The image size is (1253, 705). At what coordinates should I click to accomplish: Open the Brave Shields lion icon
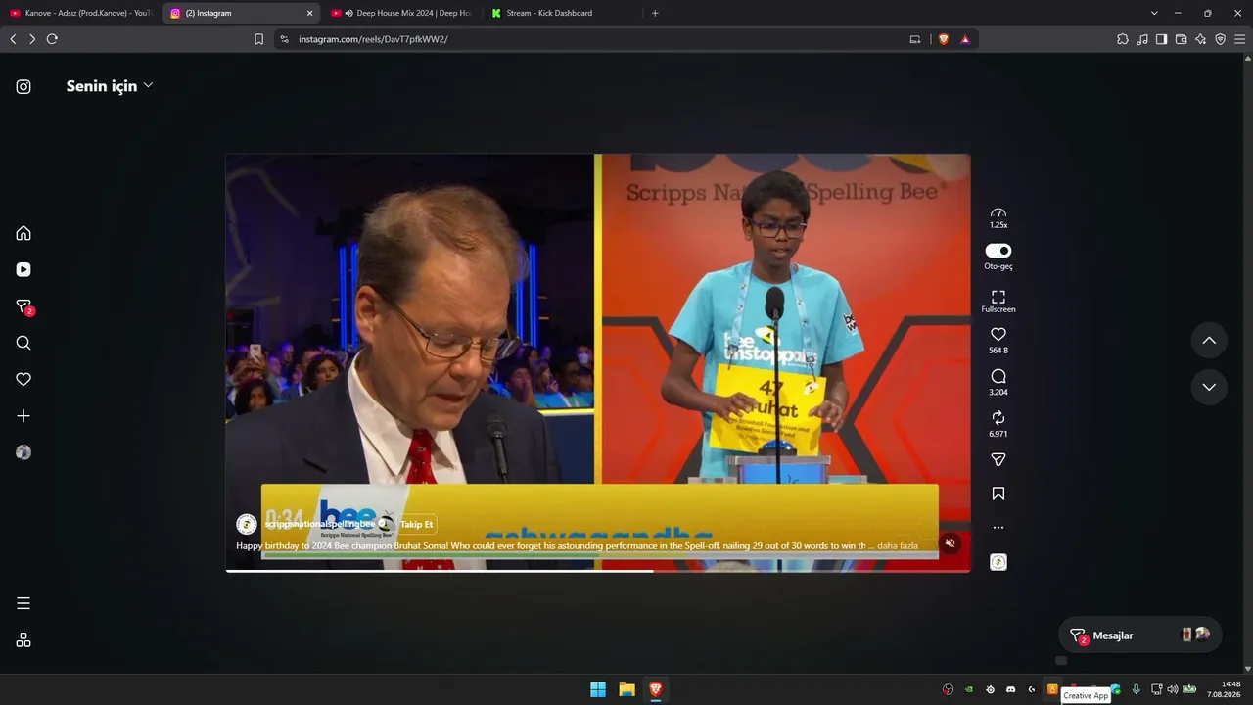(944, 39)
